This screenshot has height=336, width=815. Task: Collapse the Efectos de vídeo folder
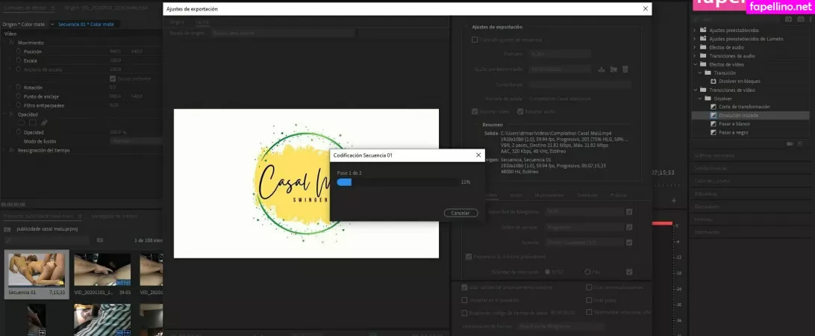click(694, 64)
